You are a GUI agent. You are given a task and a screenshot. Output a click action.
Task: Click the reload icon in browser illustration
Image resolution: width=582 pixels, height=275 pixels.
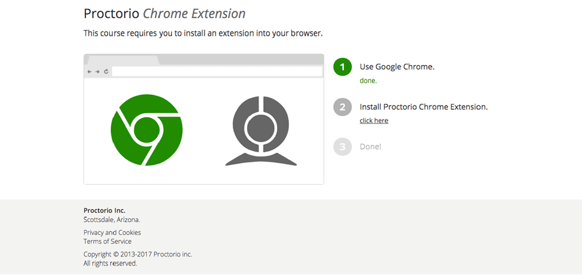tap(106, 72)
